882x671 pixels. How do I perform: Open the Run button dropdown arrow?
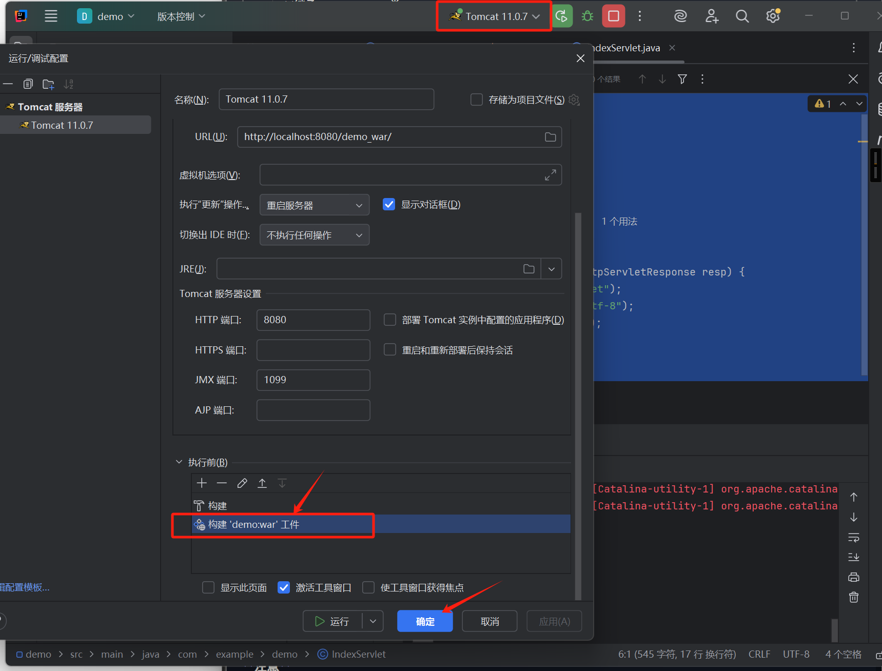pos(373,621)
